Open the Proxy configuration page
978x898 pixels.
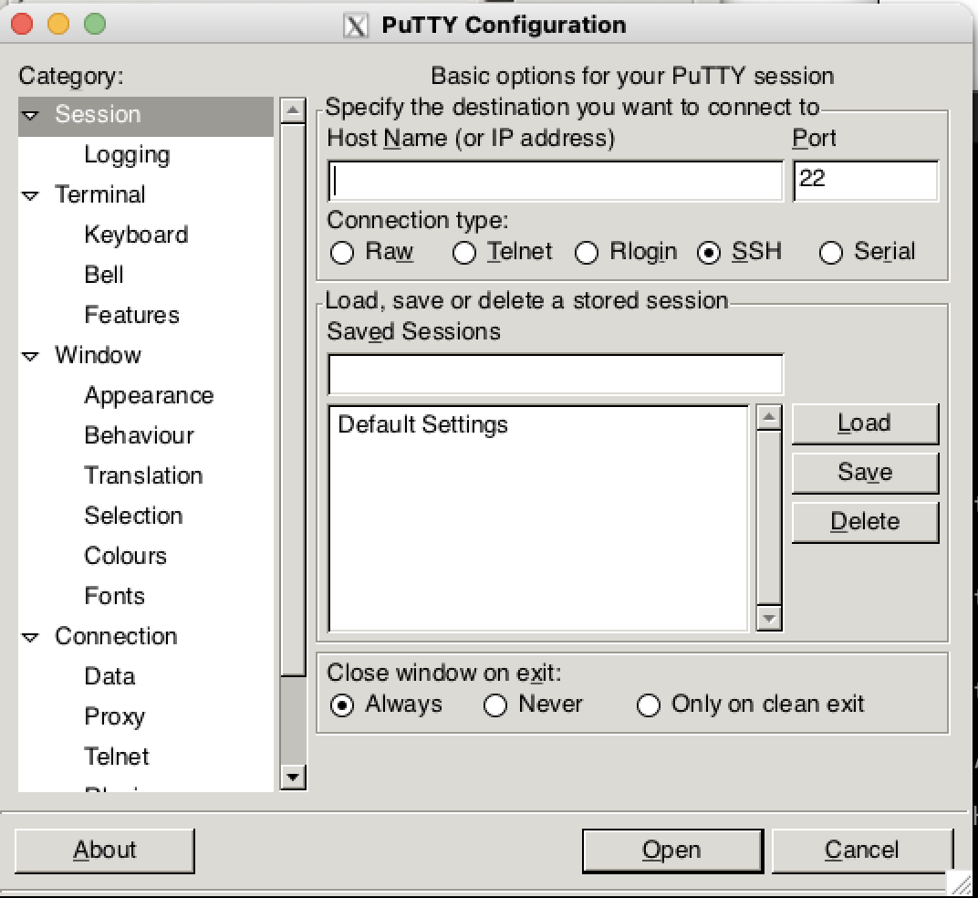(115, 716)
